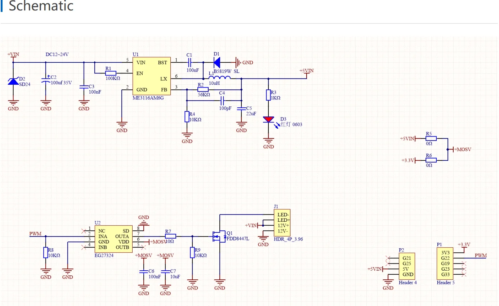Select the J1 HDR_4P_3.96 connector block
Image resolution: width=499 pixels, height=306 pixels.
(282, 223)
